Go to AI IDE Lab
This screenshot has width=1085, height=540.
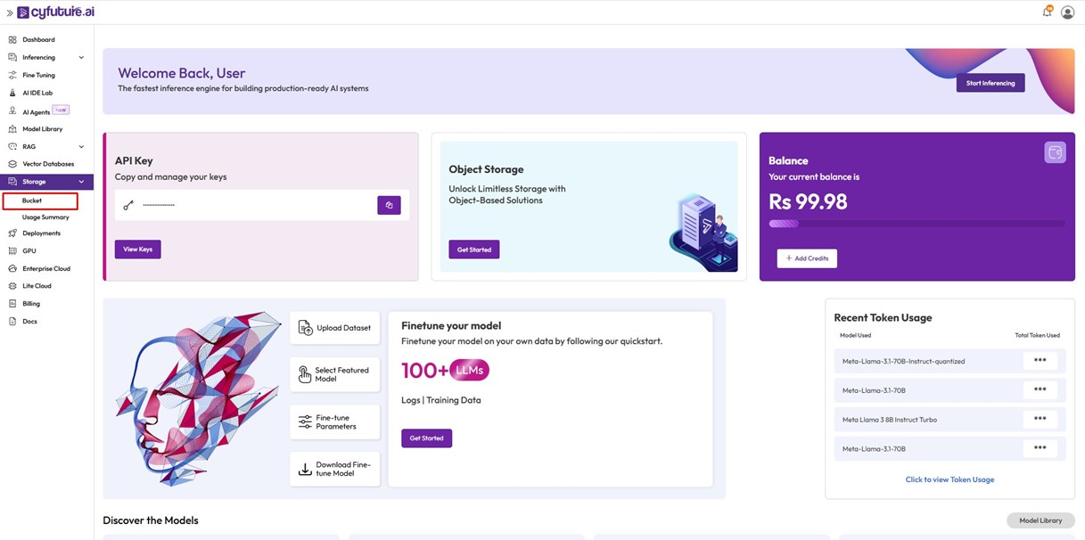[38, 93]
